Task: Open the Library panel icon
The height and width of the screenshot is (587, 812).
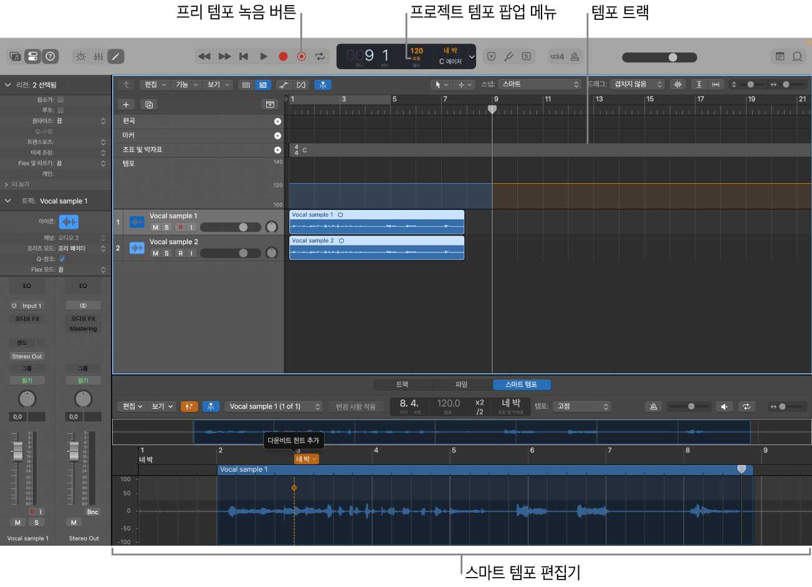Action: point(16,57)
